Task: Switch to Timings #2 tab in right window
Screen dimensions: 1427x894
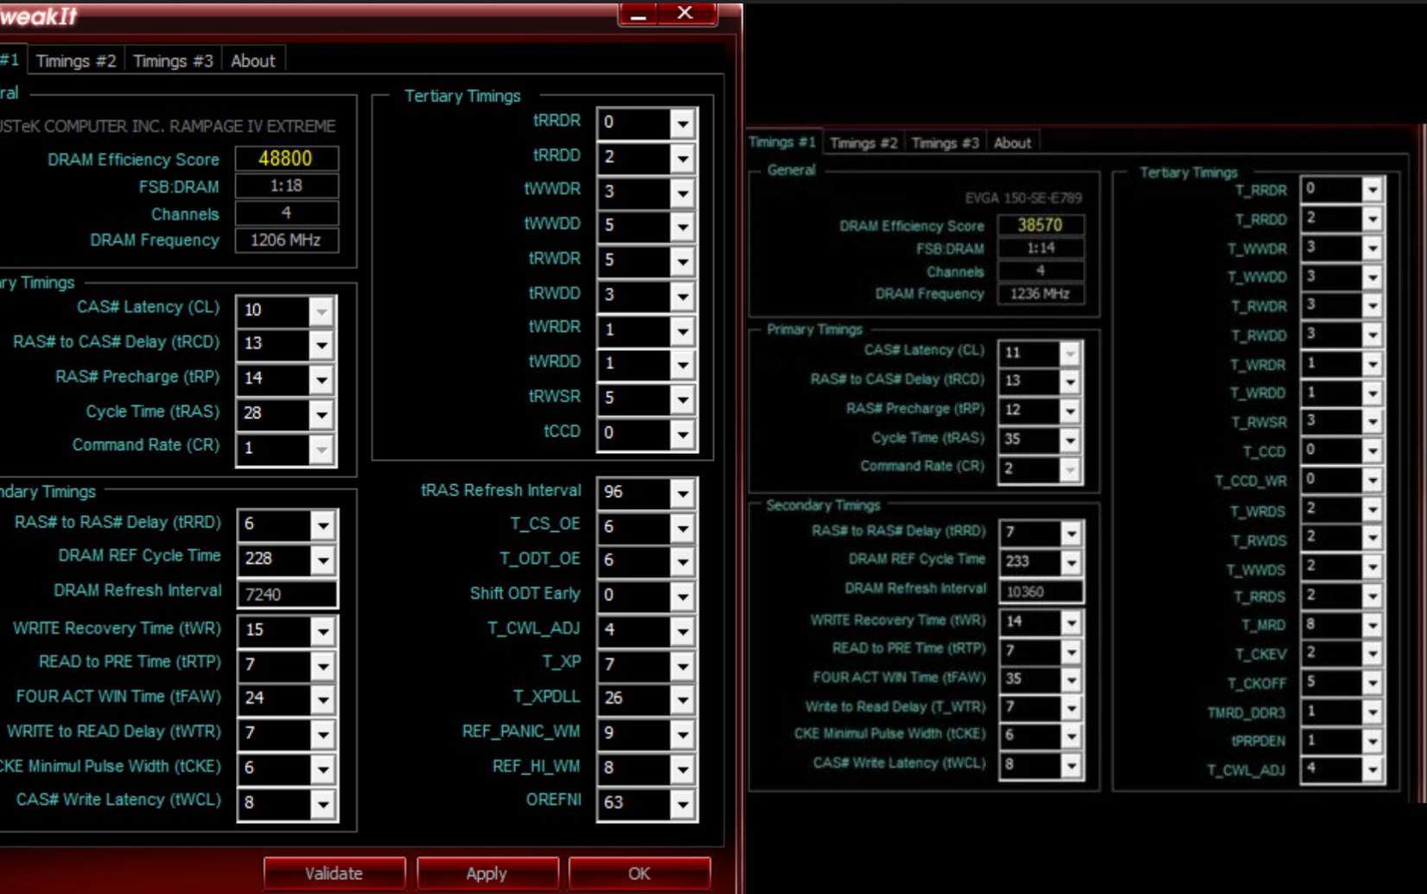Action: [863, 143]
